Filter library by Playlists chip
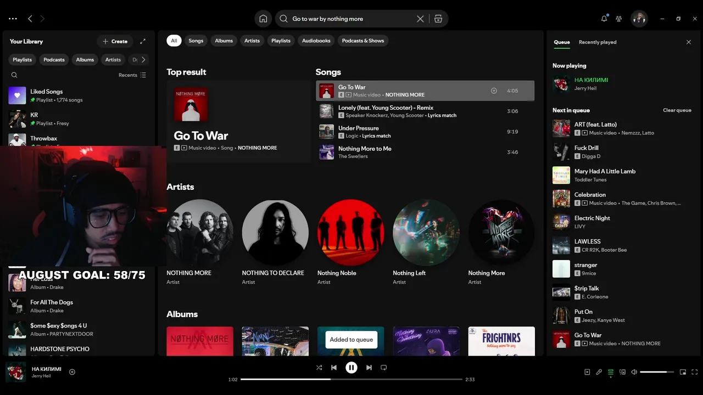 (23, 60)
